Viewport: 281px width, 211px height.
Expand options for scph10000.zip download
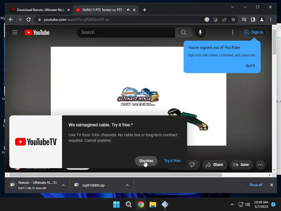click(127, 185)
